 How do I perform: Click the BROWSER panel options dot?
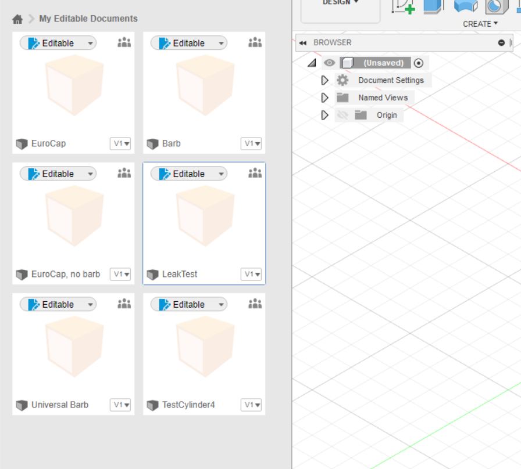pyautogui.click(x=501, y=43)
